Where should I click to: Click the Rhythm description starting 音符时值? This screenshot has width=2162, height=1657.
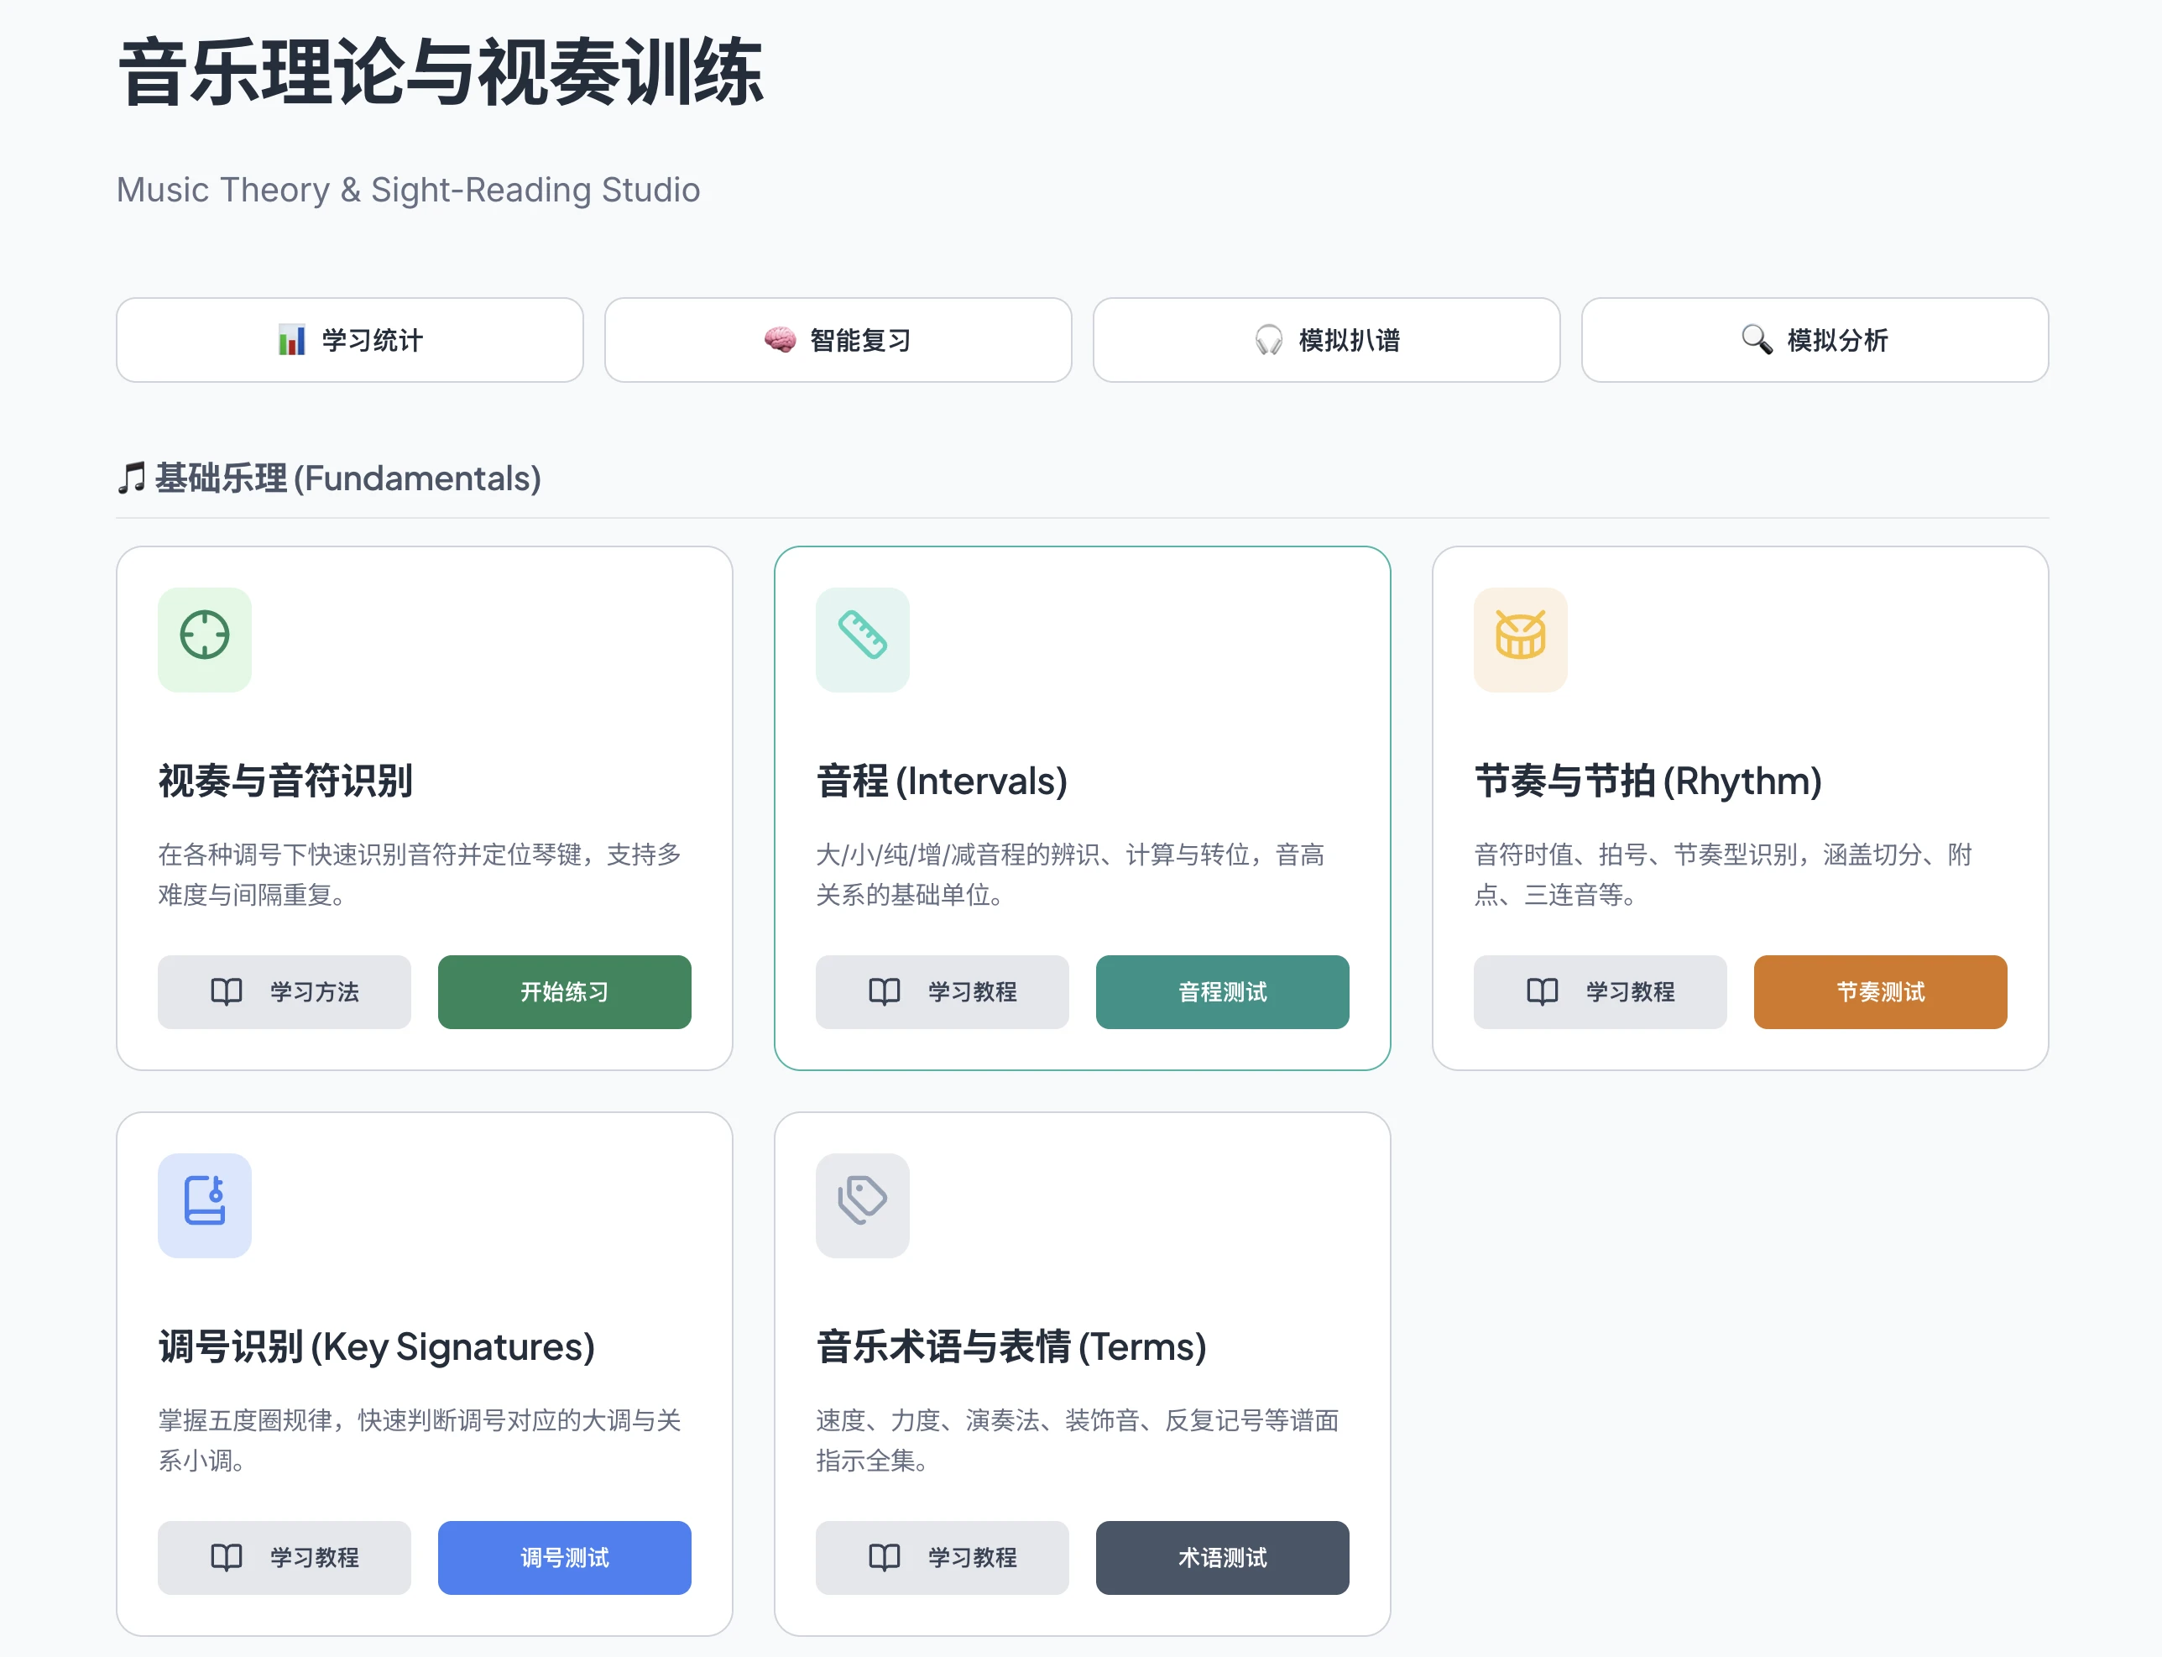pyautogui.click(x=1723, y=875)
